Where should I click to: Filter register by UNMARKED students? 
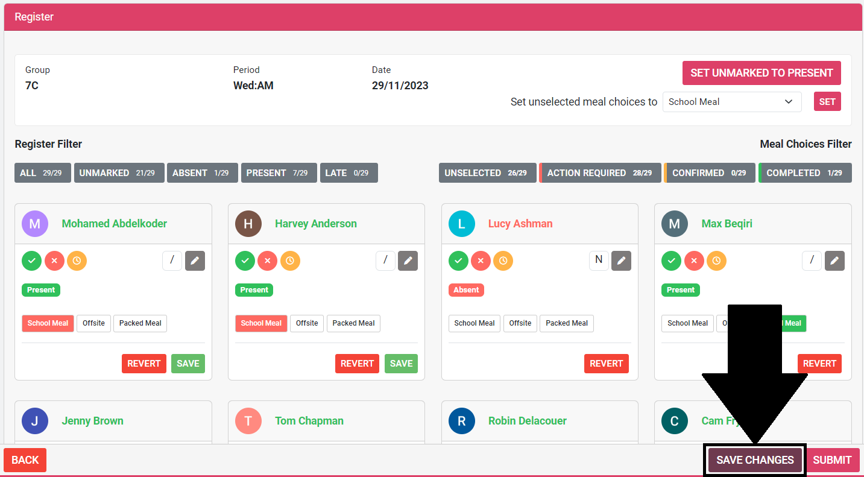click(x=119, y=173)
